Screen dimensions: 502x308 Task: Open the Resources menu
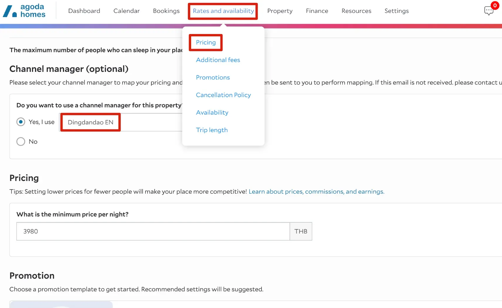pos(356,11)
